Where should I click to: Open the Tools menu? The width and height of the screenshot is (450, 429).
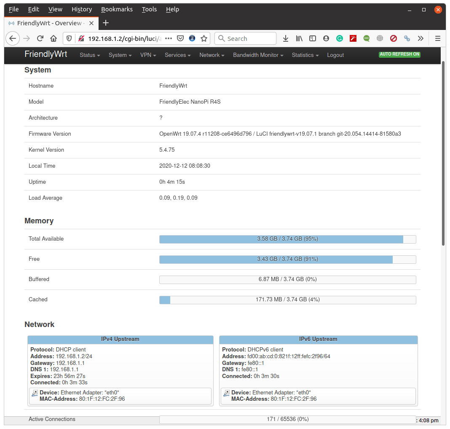[149, 9]
